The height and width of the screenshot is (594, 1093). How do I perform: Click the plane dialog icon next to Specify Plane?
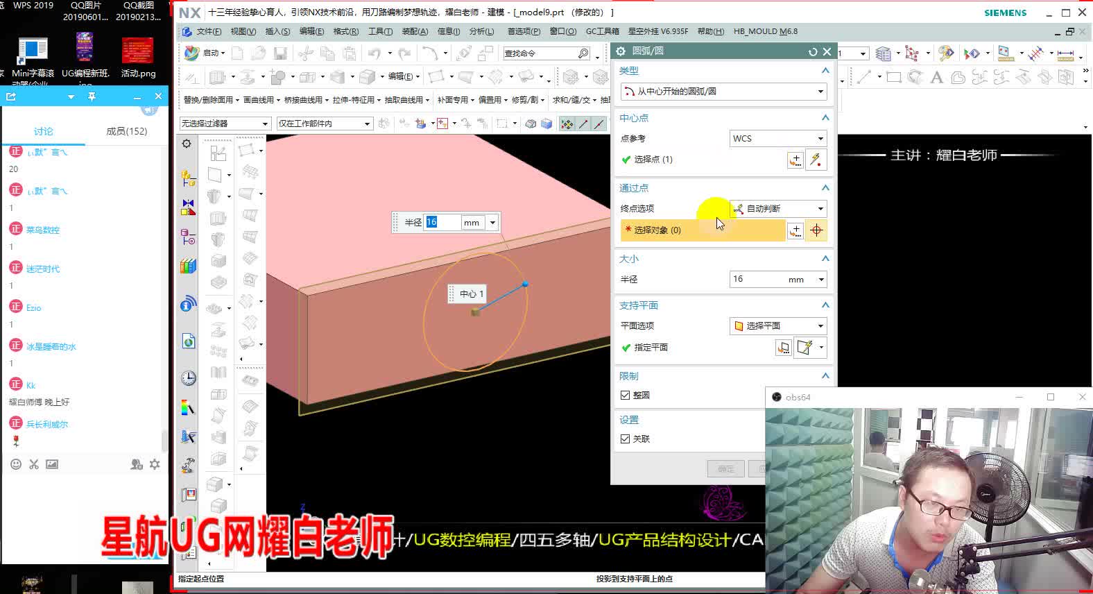tap(783, 347)
